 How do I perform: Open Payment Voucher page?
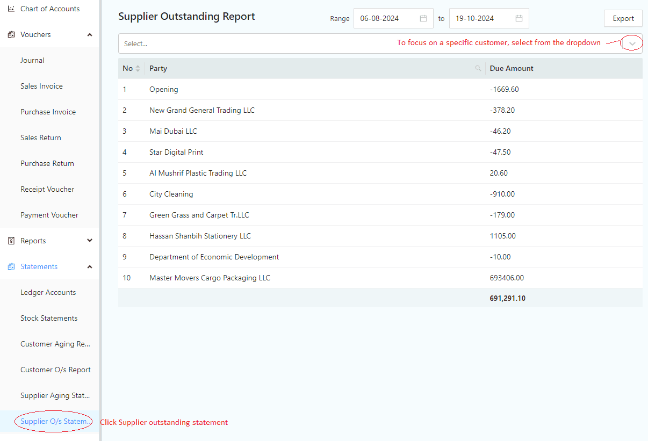click(49, 215)
